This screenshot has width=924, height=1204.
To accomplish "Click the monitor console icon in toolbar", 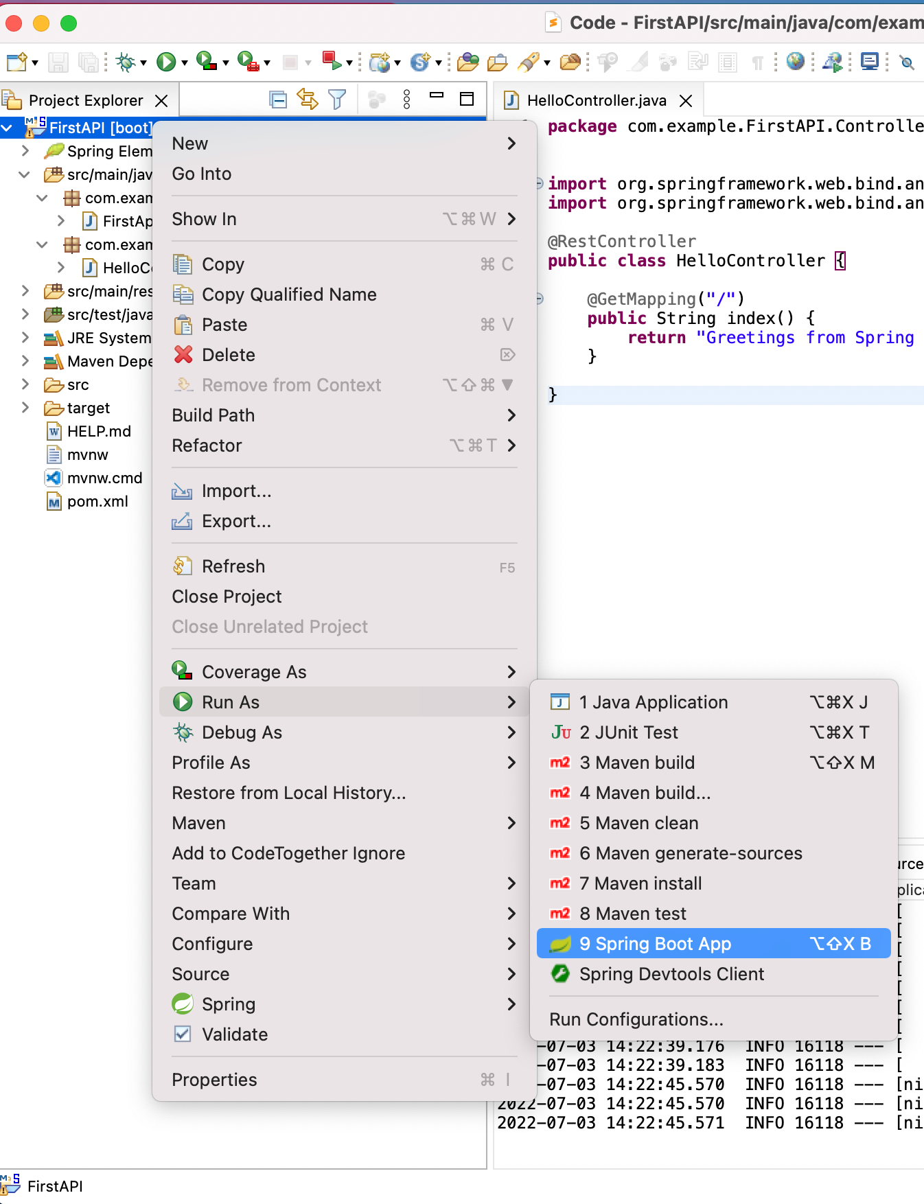I will tap(870, 62).
